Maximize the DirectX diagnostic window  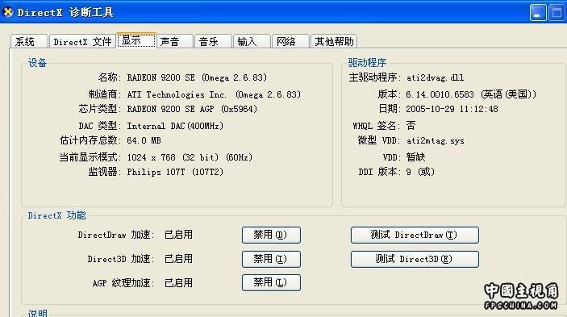[x=557, y=13]
